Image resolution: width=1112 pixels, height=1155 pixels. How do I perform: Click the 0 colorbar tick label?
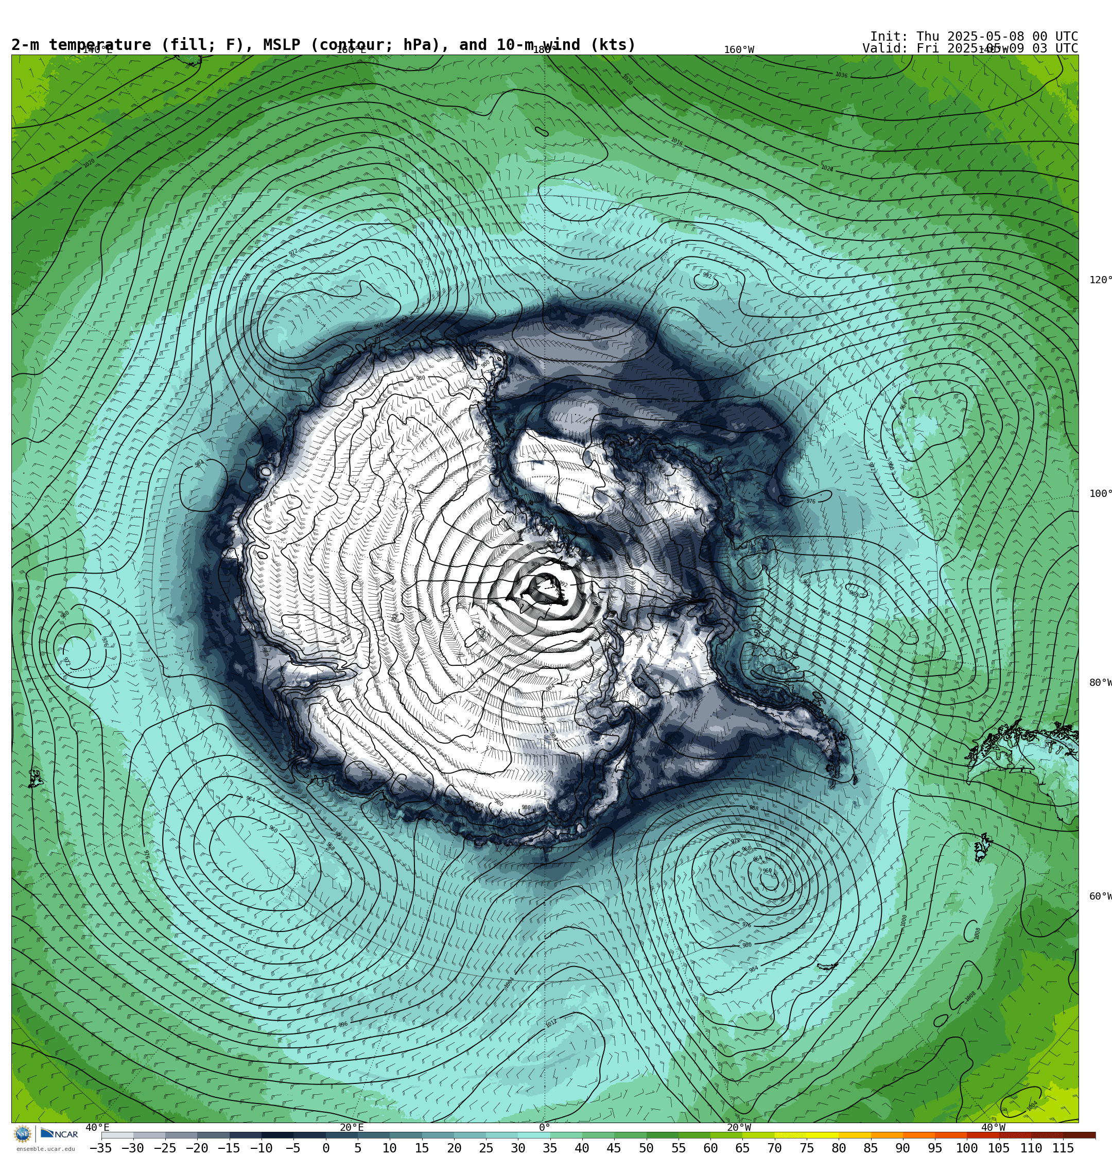[326, 1148]
